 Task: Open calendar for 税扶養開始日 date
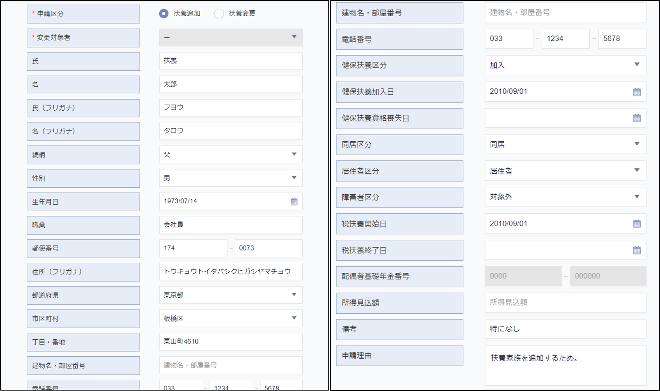click(636, 224)
